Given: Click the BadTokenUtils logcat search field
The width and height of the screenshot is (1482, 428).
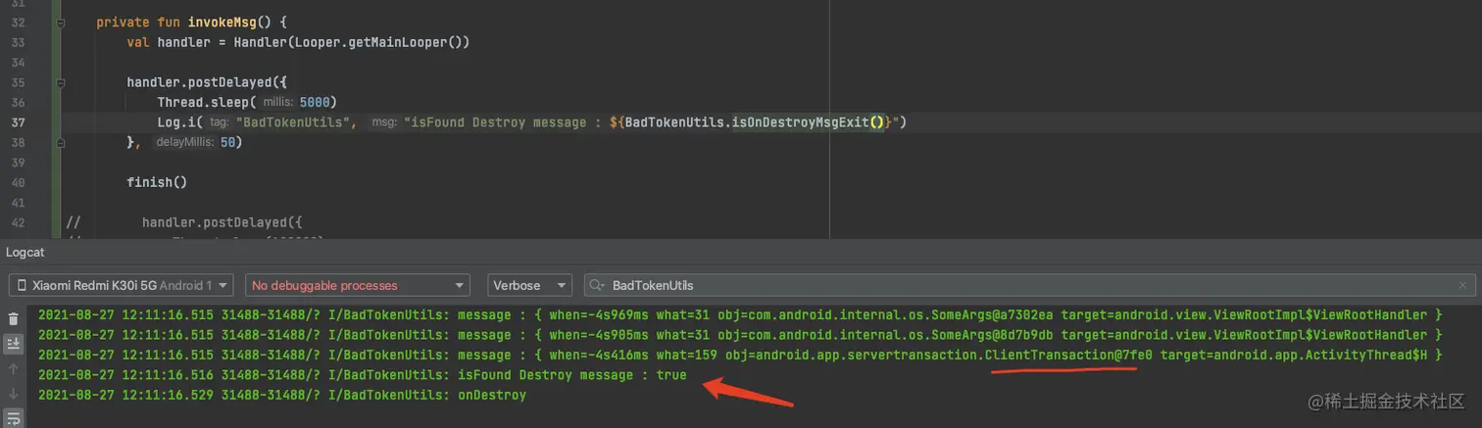Looking at the screenshot, I should [1029, 285].
